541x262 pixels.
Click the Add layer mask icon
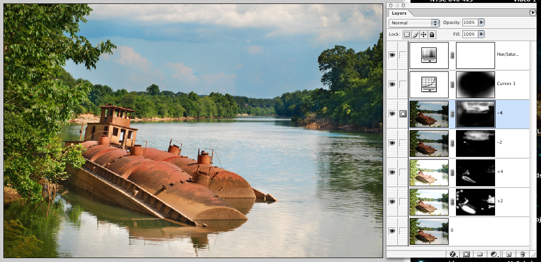[466, 254]
